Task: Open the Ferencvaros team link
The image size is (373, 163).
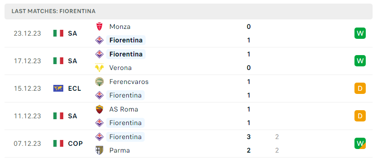Action: [129, 82]
